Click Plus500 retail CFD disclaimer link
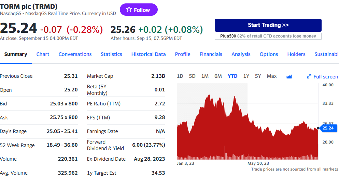The image size is (339, 190). click(268, 36)
